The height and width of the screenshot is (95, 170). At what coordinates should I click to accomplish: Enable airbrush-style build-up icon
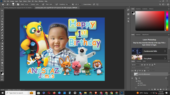coord(57,4)
